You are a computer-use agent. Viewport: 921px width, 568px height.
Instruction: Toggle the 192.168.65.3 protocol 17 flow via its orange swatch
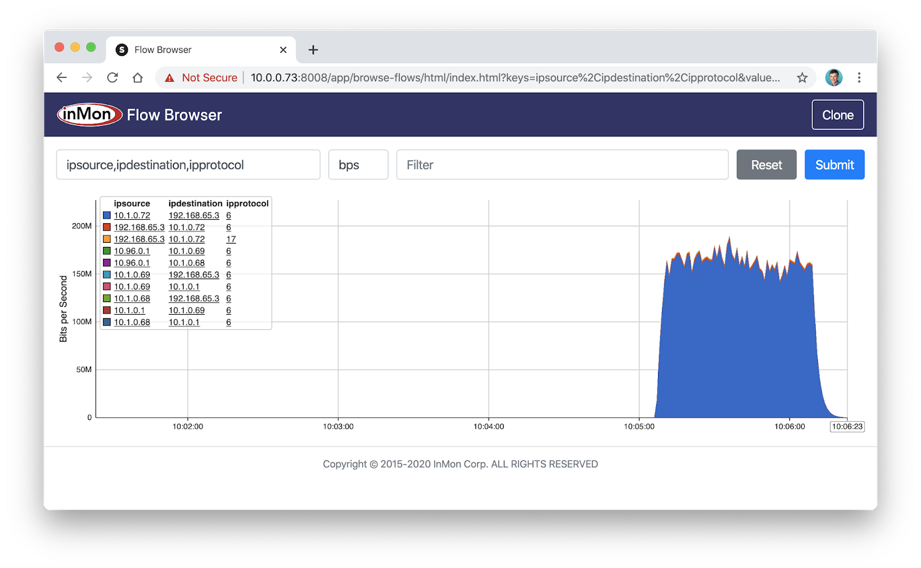pyautogui.click(x=105, y=239)
